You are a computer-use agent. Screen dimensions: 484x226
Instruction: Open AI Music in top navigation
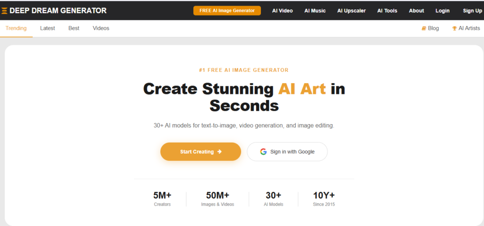[315, 11]
